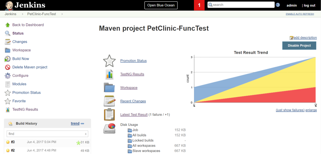321x154 pixels.
Task: Click the Jenkins title text in the header
Action: (x=30, y=5)
